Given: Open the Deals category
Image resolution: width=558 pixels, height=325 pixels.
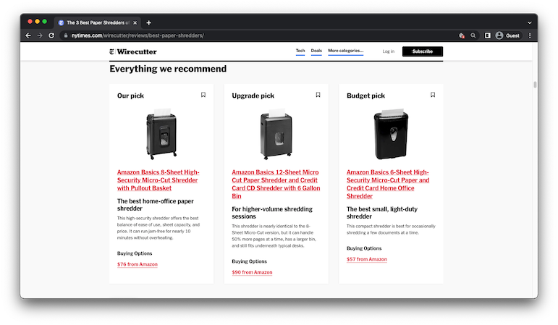Looking at the screenshot, I should click(316, 51).
